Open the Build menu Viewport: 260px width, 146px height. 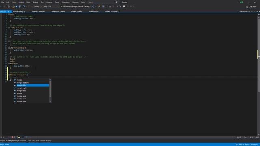(x=28, y=2)
